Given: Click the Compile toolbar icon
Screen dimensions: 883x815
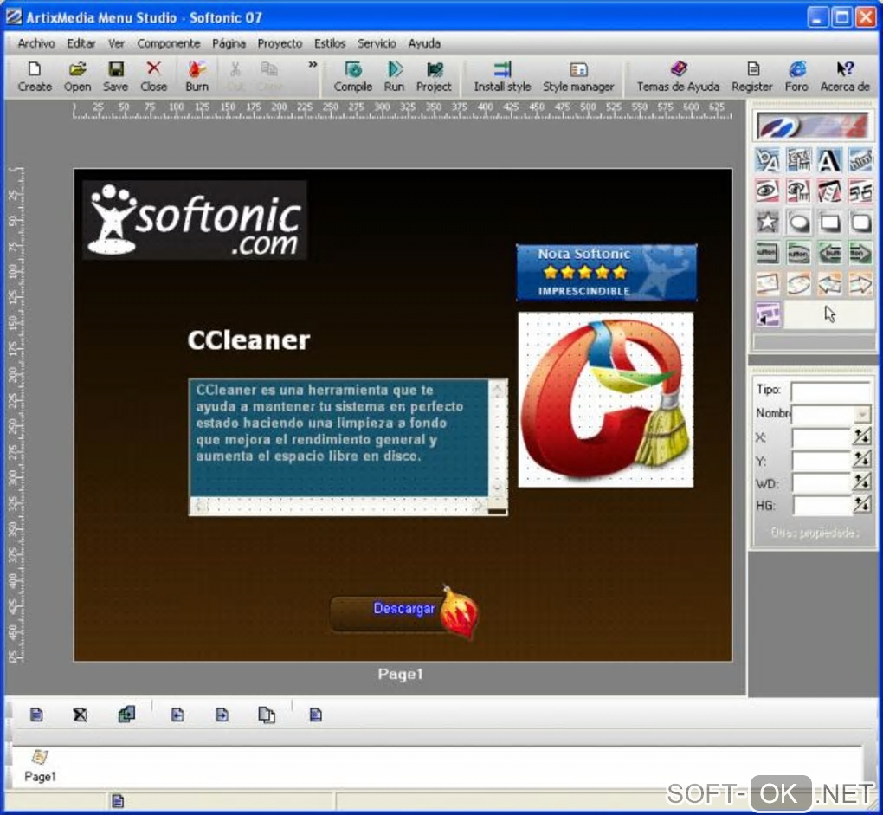Looking at the screenshot, I should [353, 76].
